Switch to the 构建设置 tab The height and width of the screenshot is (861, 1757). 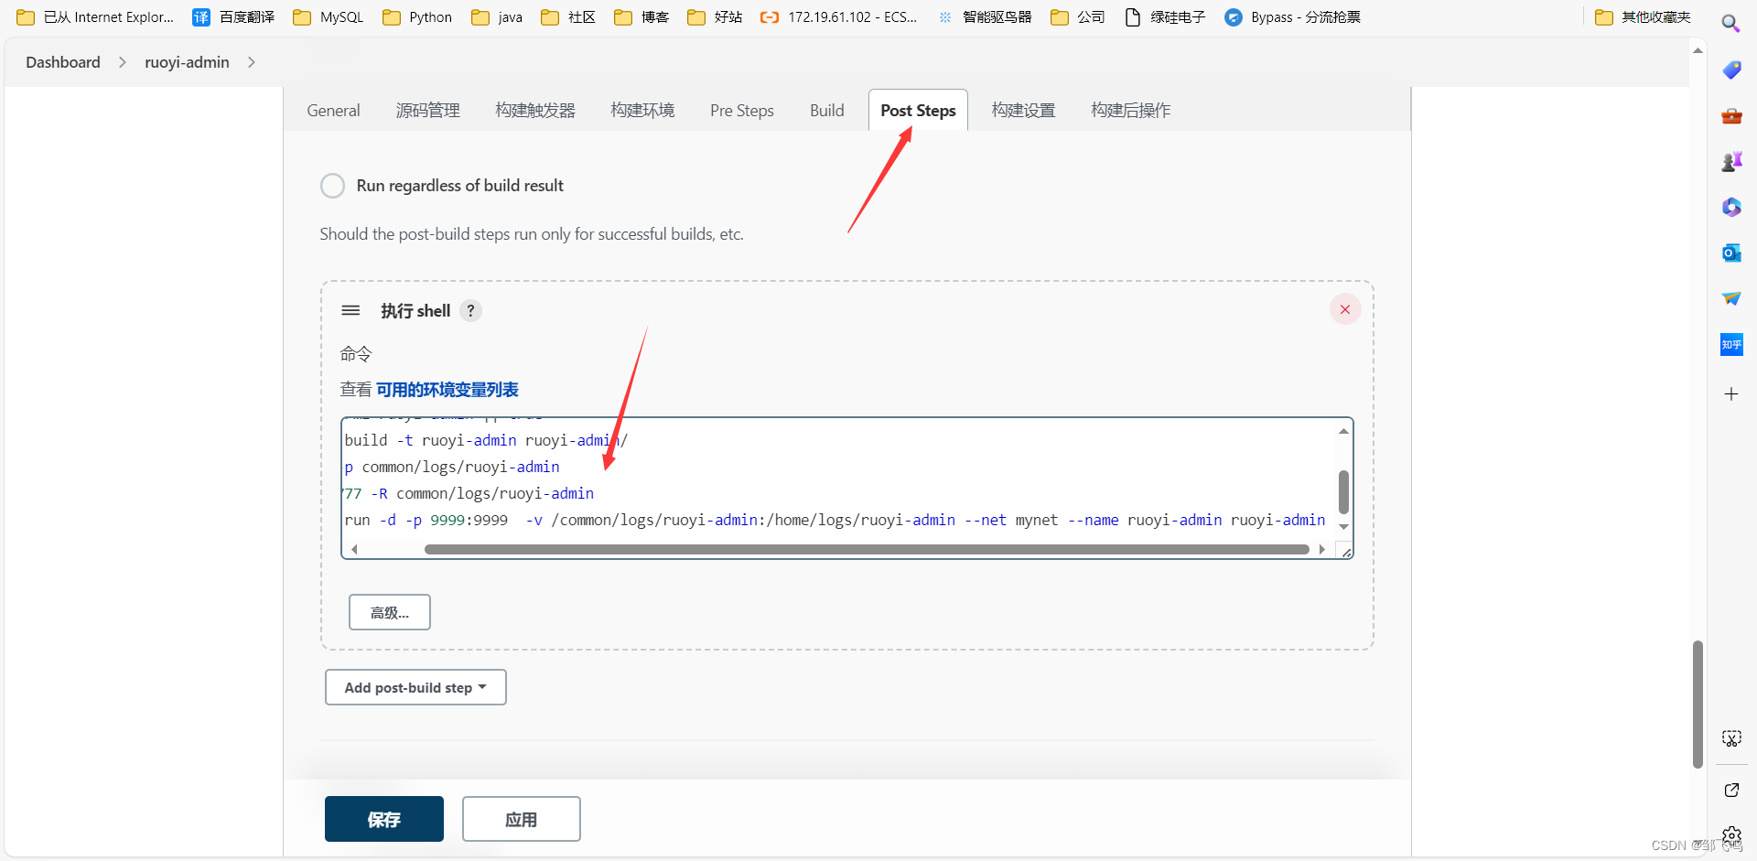[1024, 111]
